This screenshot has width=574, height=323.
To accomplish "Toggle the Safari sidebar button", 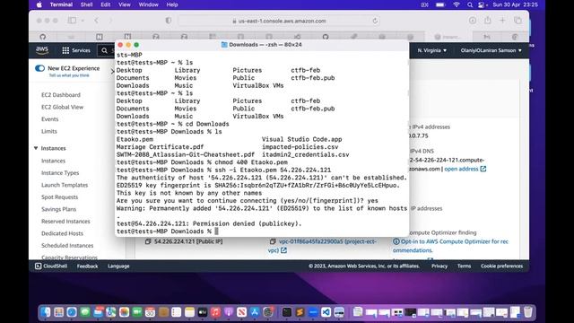I will pos(72,21).
